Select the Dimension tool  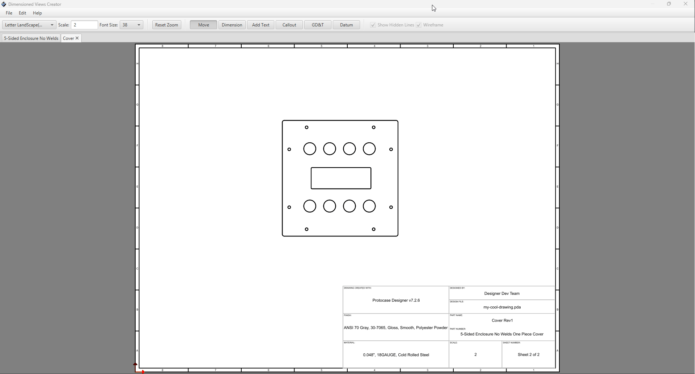coord(232,25)
